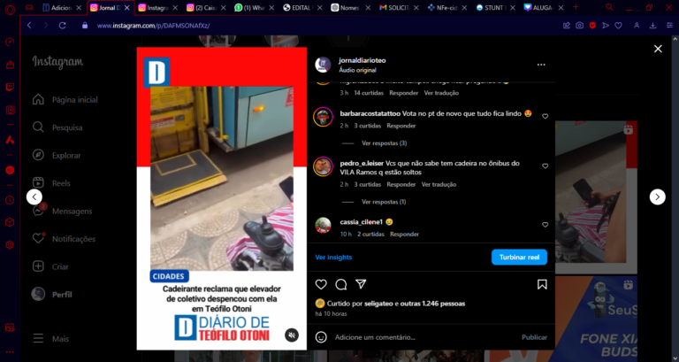
Task: Open History clock in Opera sidebar
Action: (10, 200)
